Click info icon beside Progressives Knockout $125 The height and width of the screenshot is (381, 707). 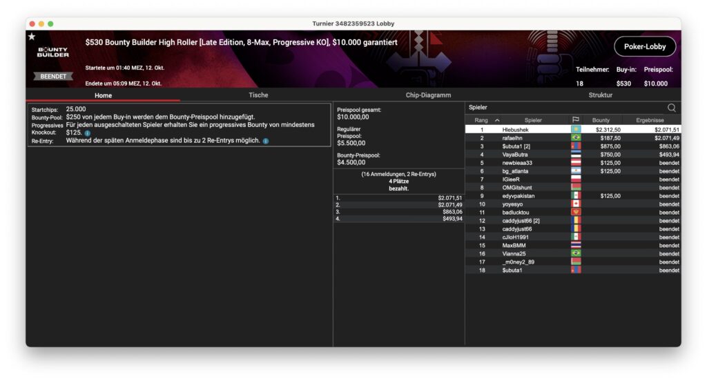[x=88, y=133]
